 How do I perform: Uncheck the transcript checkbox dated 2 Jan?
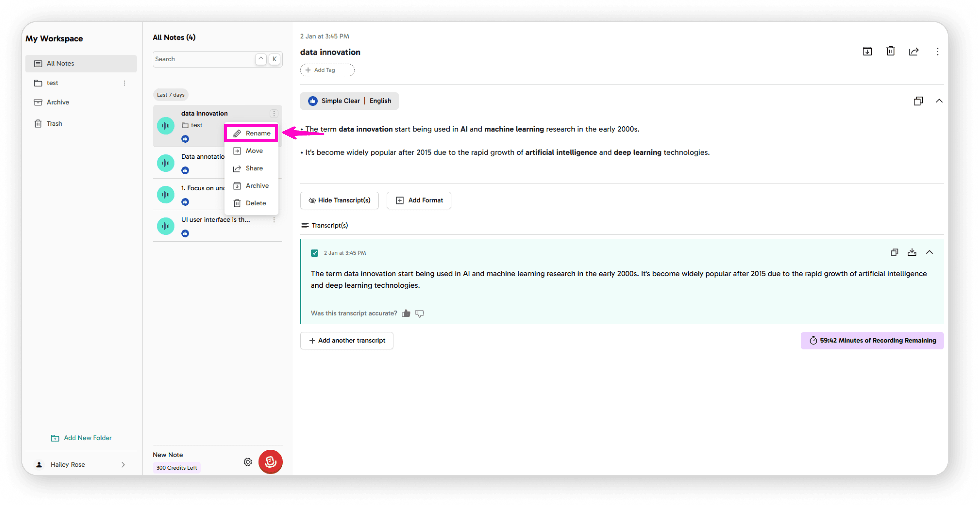click(314, 253)
